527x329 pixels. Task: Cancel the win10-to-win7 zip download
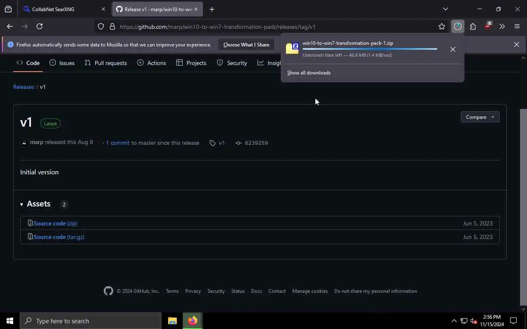click(x=452, y=49)
